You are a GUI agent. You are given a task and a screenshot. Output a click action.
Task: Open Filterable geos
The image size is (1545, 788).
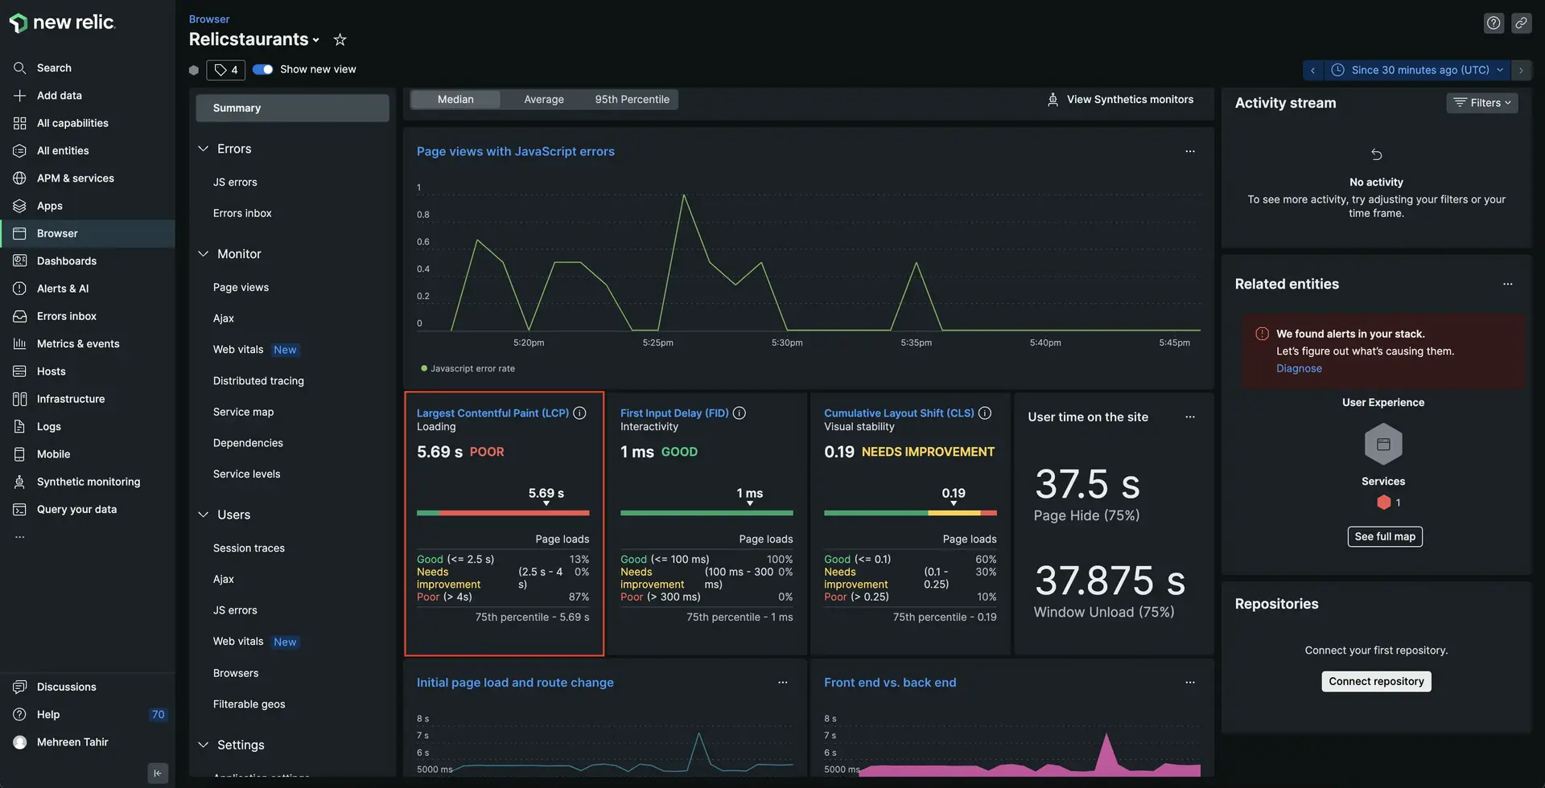tap(249, 704)
